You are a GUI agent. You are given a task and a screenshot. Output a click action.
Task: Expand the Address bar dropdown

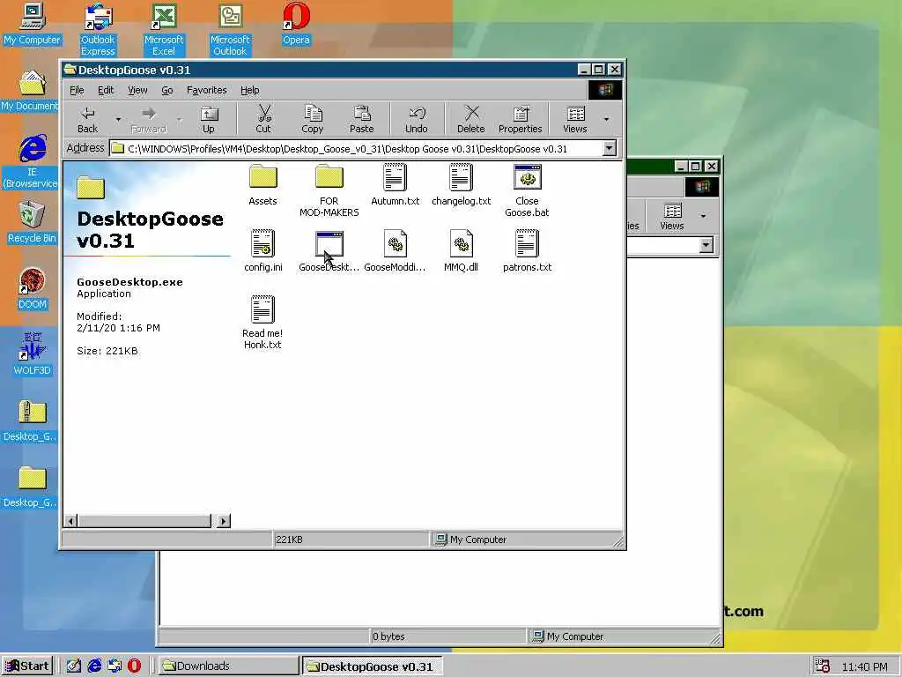(x=610, y=148)
